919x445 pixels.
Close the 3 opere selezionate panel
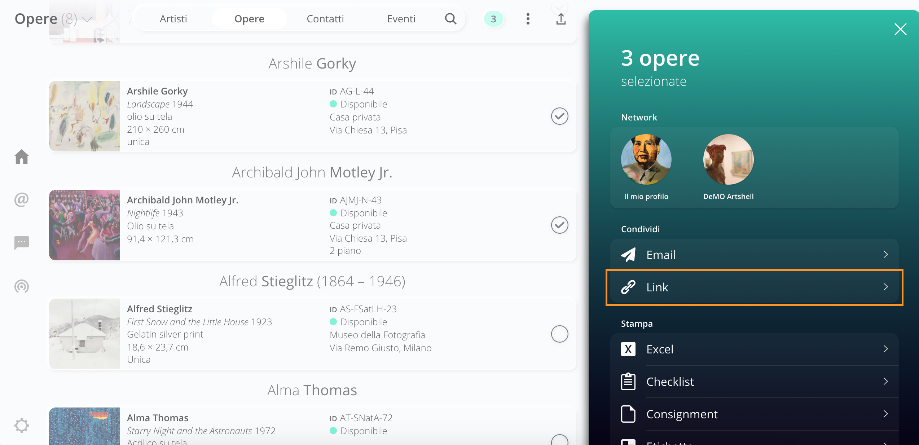coord(901,29)
